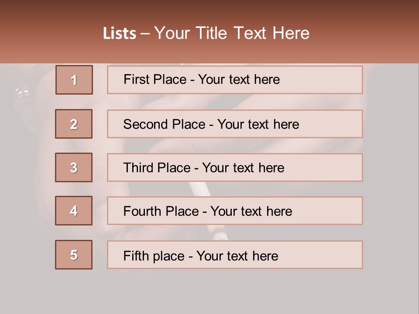Click the number 1 box
Viewport: 419px width, 314px height.
coord(74,80)
